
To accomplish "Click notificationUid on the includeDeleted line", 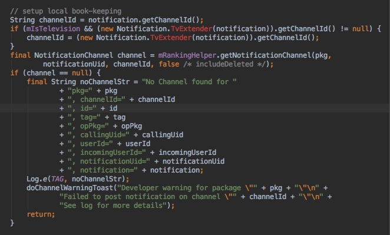I will coord(74,64).
